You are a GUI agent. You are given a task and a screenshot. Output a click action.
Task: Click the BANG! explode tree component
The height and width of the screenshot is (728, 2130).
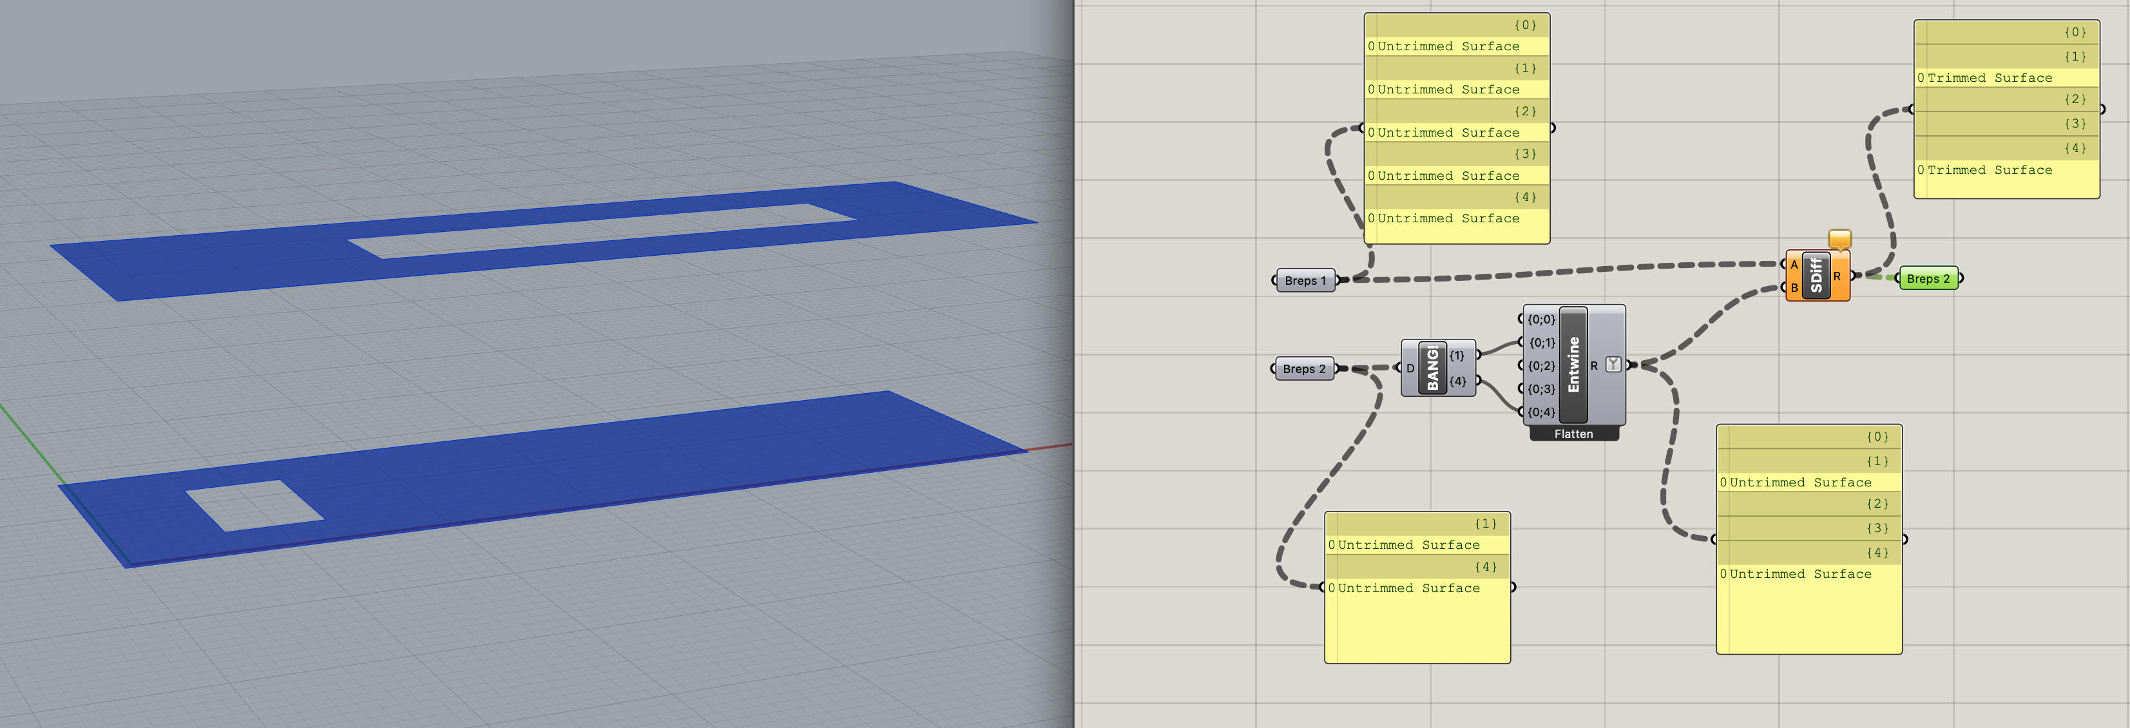point(1432,368)
